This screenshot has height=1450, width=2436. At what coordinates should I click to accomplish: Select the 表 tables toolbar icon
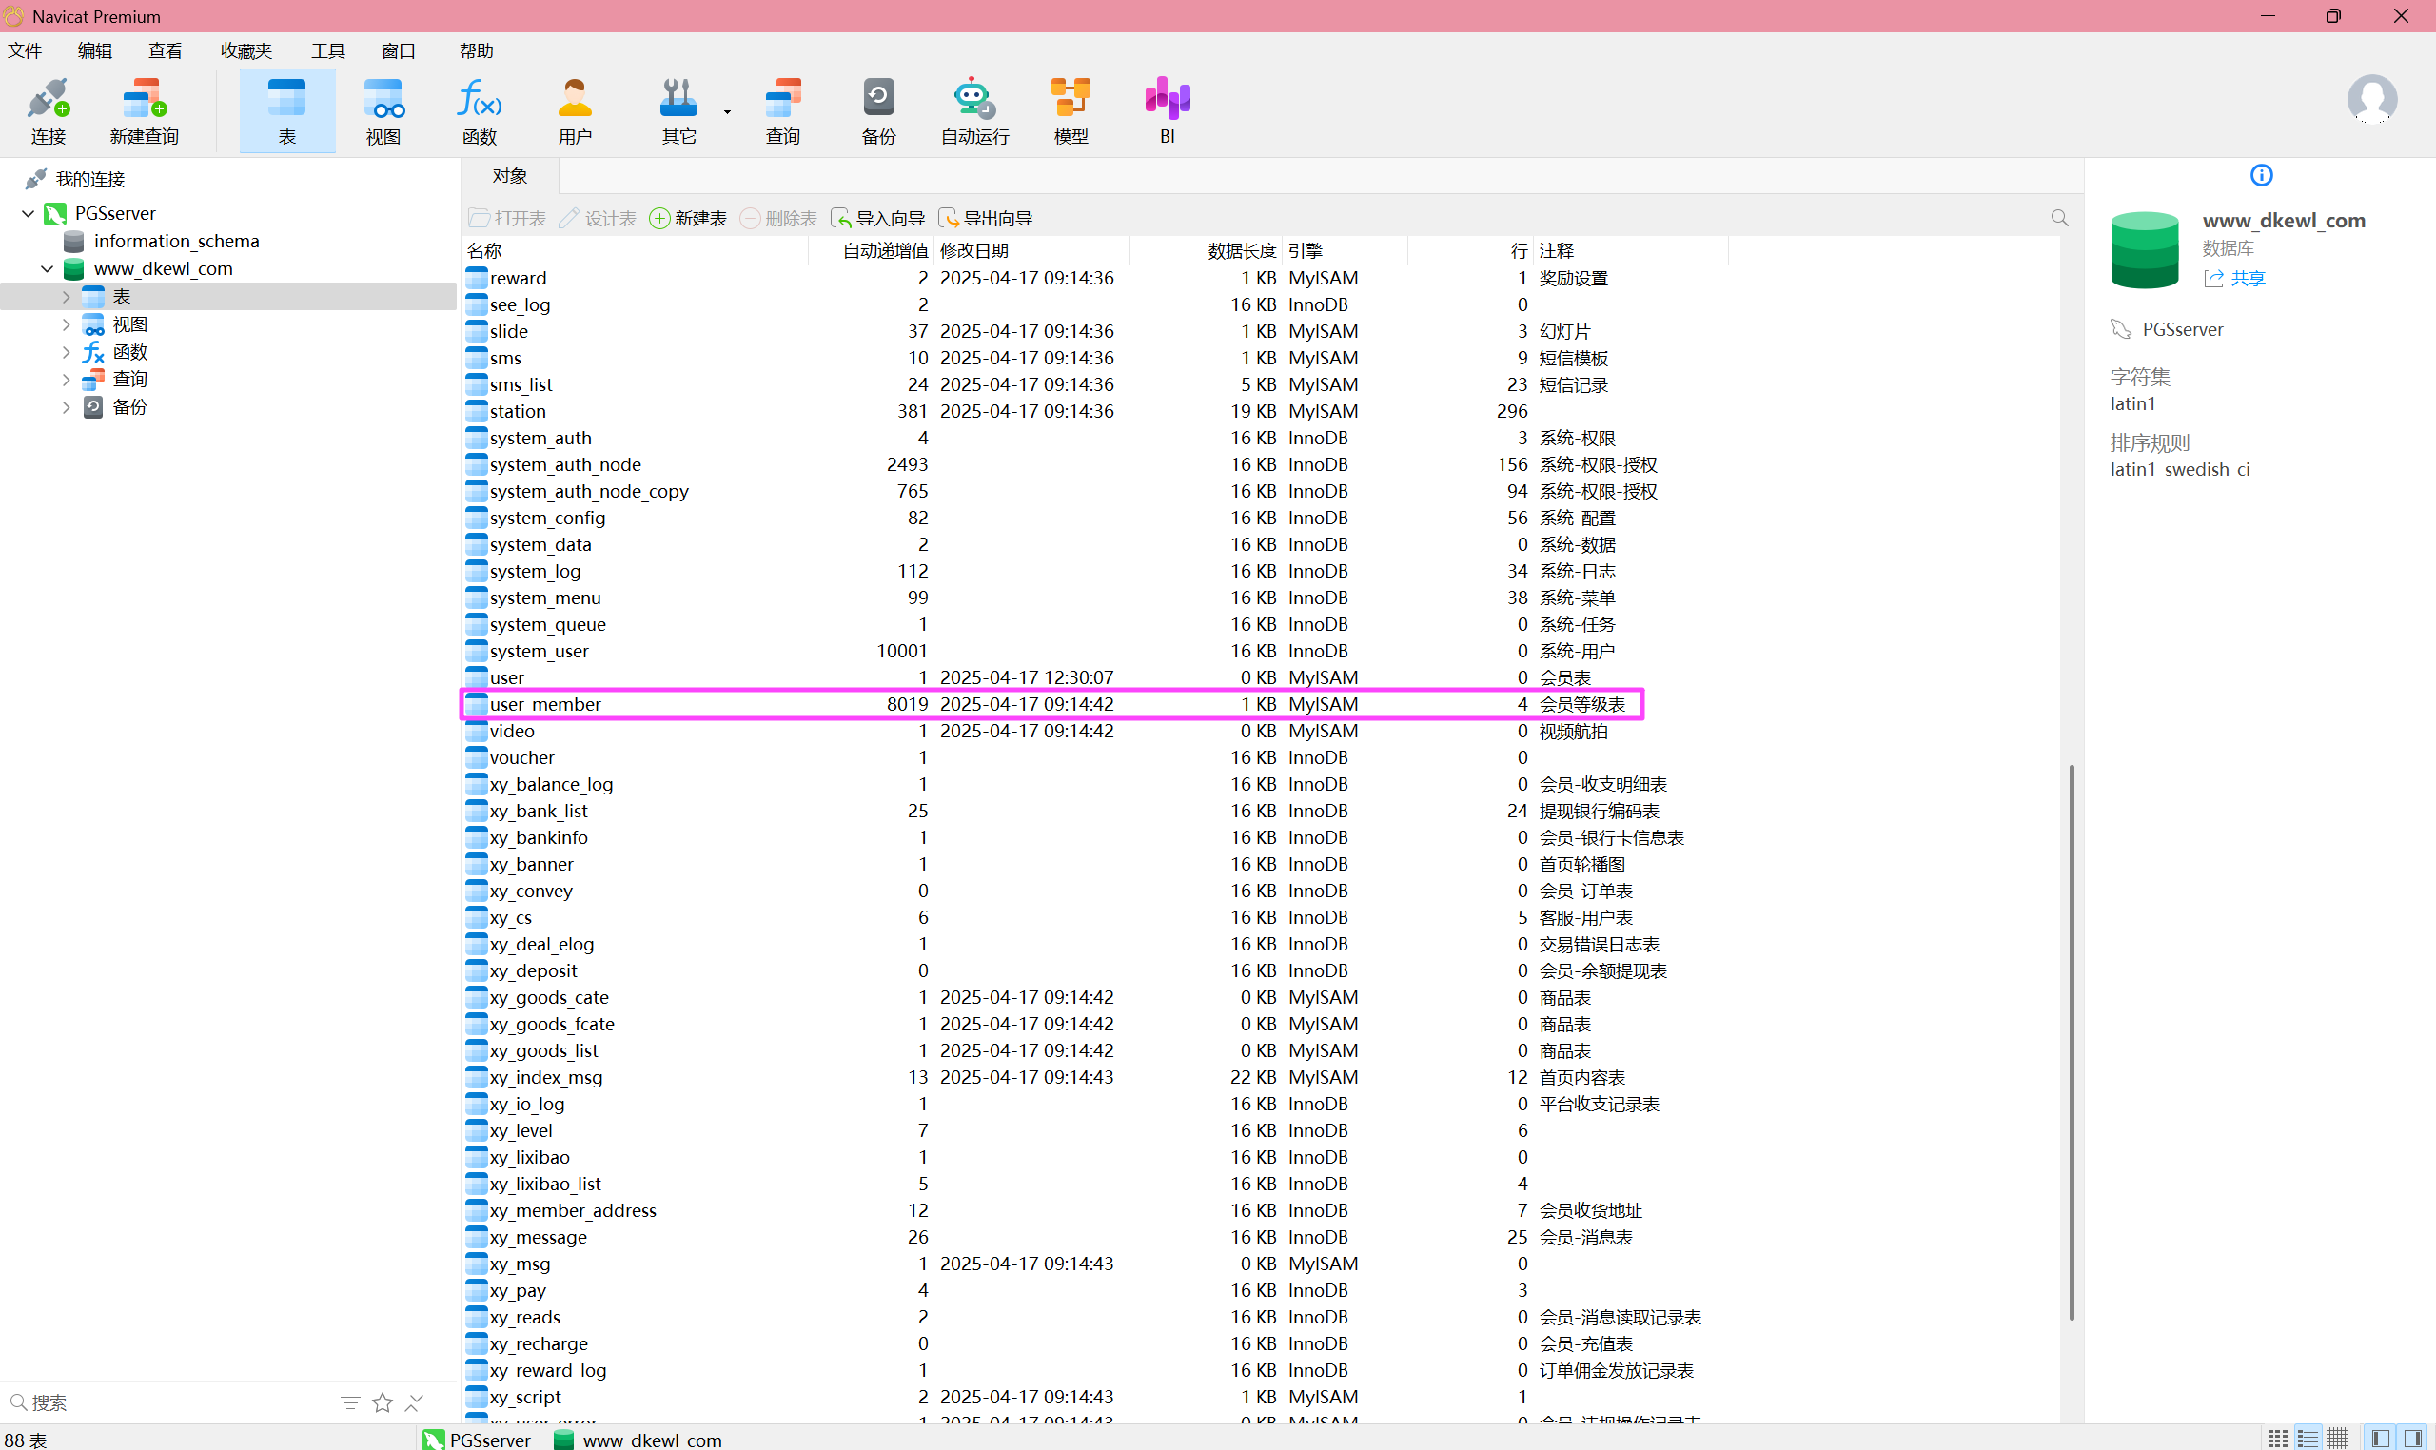287,111
